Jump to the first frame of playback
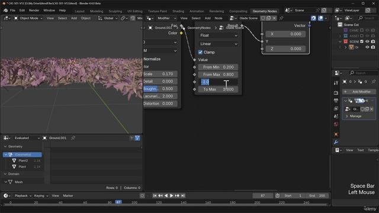 (x=155, y=196)
